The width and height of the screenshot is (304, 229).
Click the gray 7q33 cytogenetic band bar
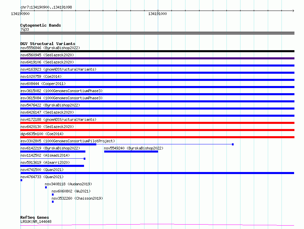pos(157,33)
